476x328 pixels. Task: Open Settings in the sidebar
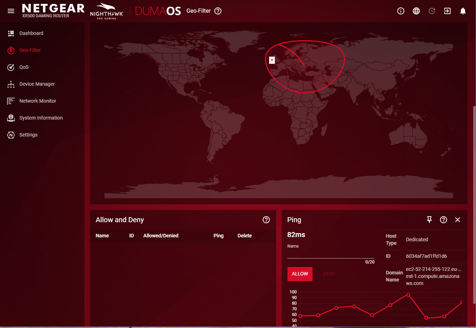[28, 135]
